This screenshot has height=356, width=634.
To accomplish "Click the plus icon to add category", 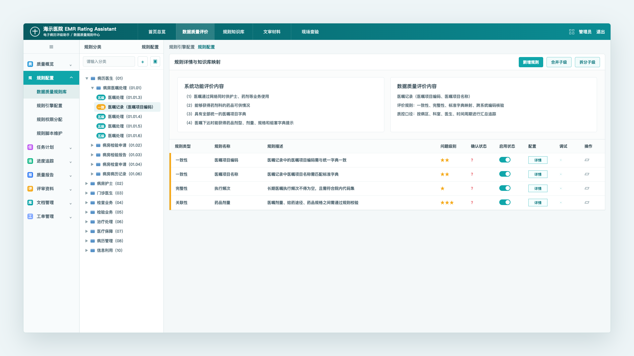I will [x=143, y=62].
